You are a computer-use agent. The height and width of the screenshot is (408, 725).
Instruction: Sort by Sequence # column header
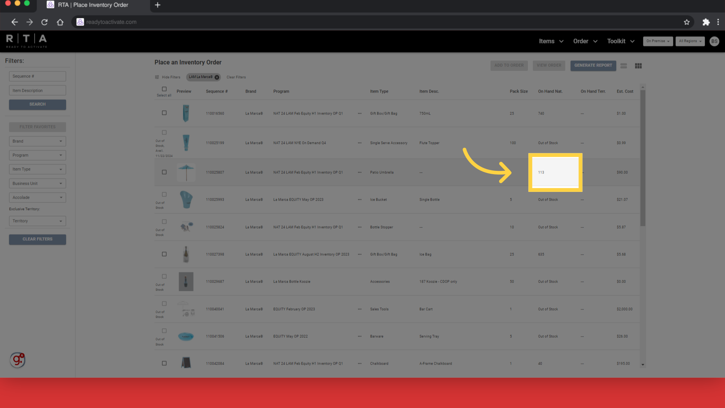click(x=217, y=91)
